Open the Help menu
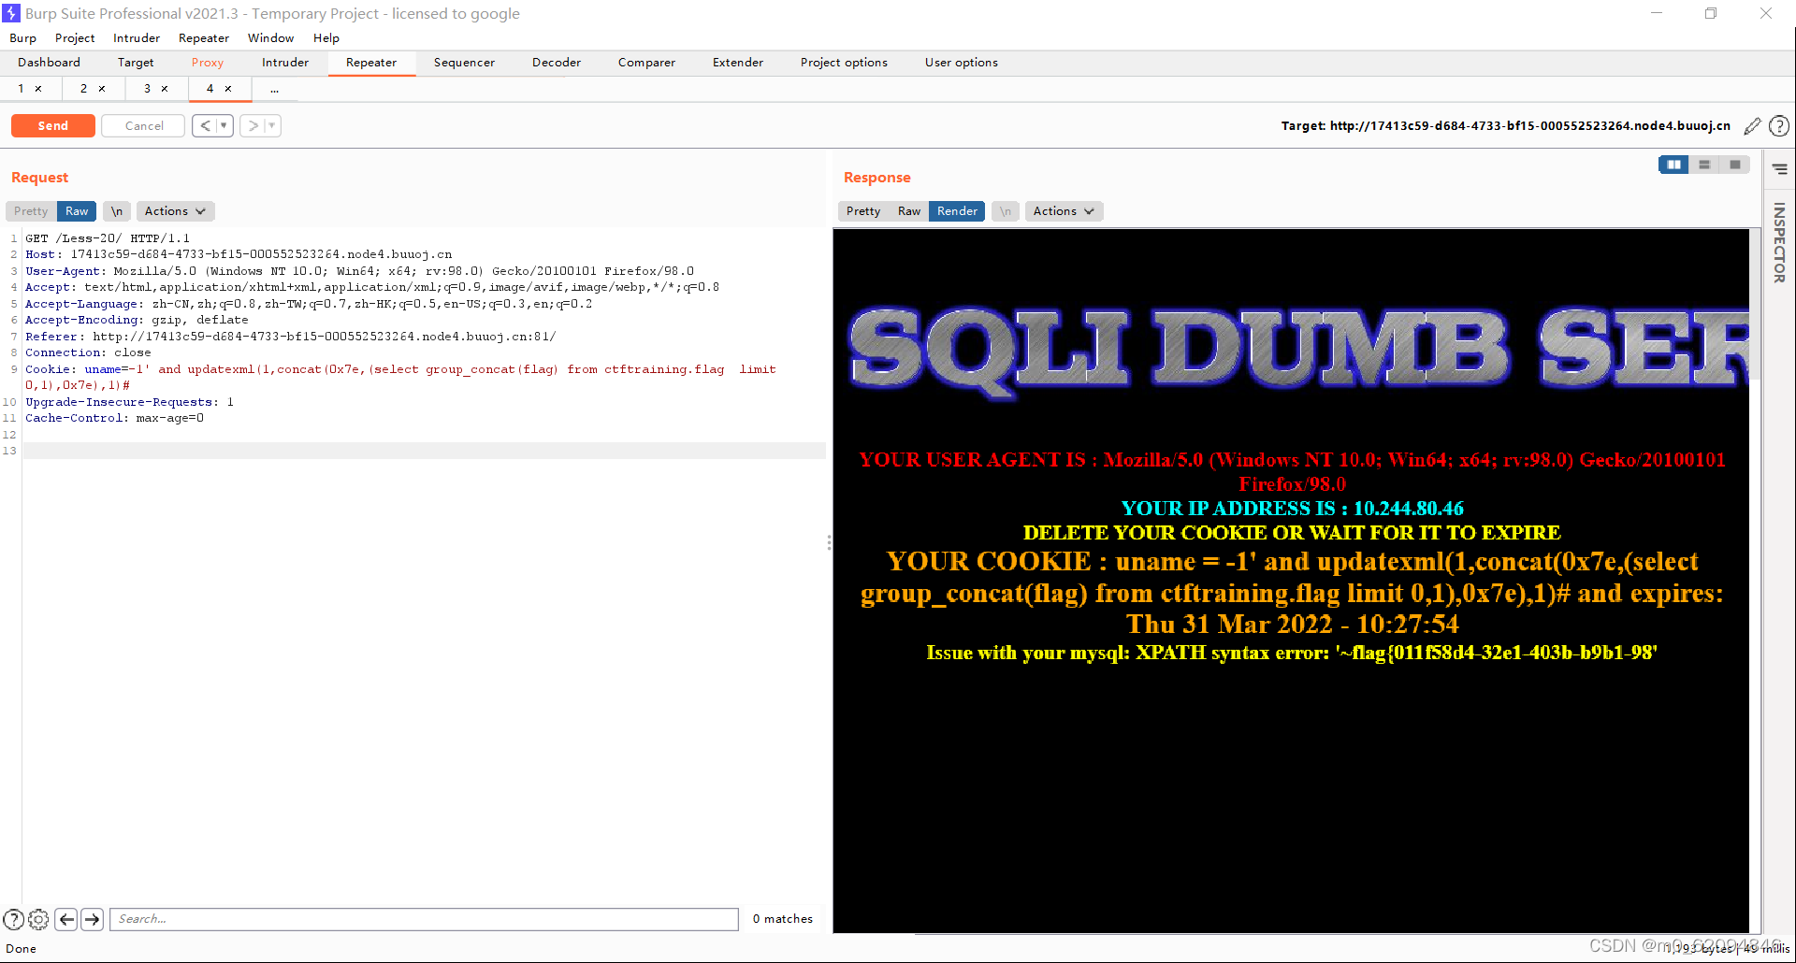This screenshot has width=1796, height=963. 326,38
